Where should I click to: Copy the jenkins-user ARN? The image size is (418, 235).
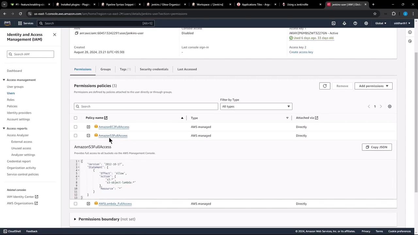[76, 33]
